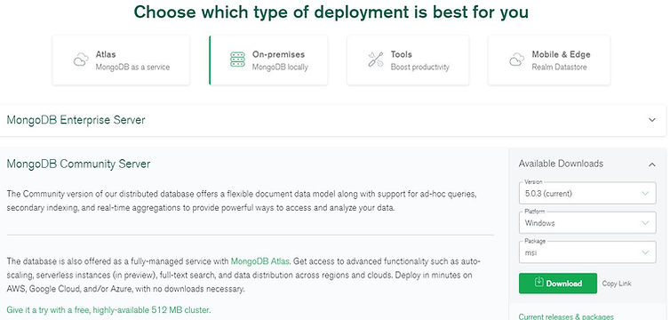Open the Current releases & packages link
This screenshot has width=670, height=320.
[x=566, y=316]
